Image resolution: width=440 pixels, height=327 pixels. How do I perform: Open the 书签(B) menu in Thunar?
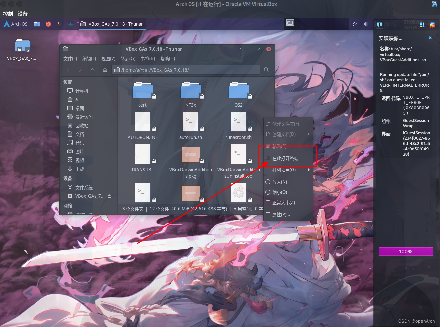pos(148,59)
